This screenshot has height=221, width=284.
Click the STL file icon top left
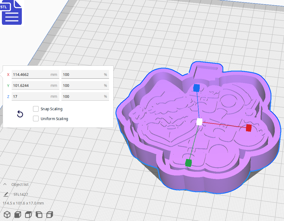pyautogui.click(x=12, y=13)
